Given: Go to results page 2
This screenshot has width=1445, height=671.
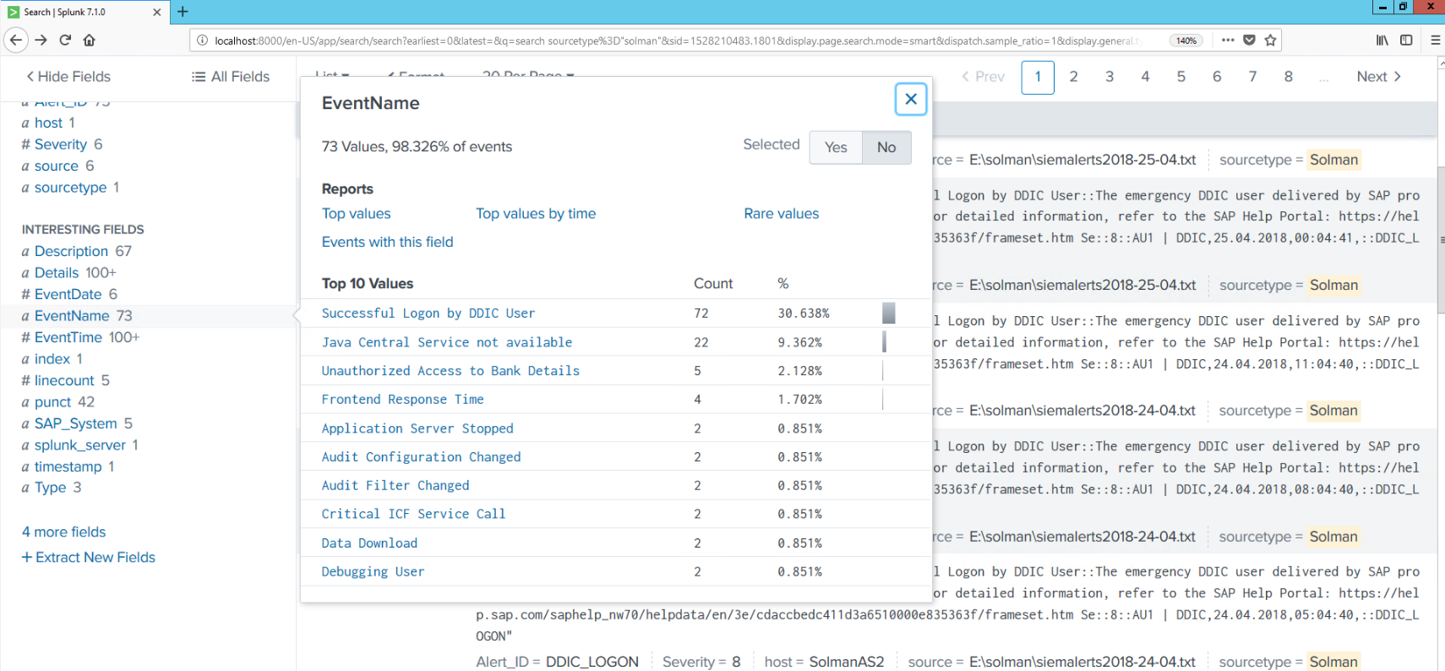Looking at the screenshot, I should (x=1073, y=77).
